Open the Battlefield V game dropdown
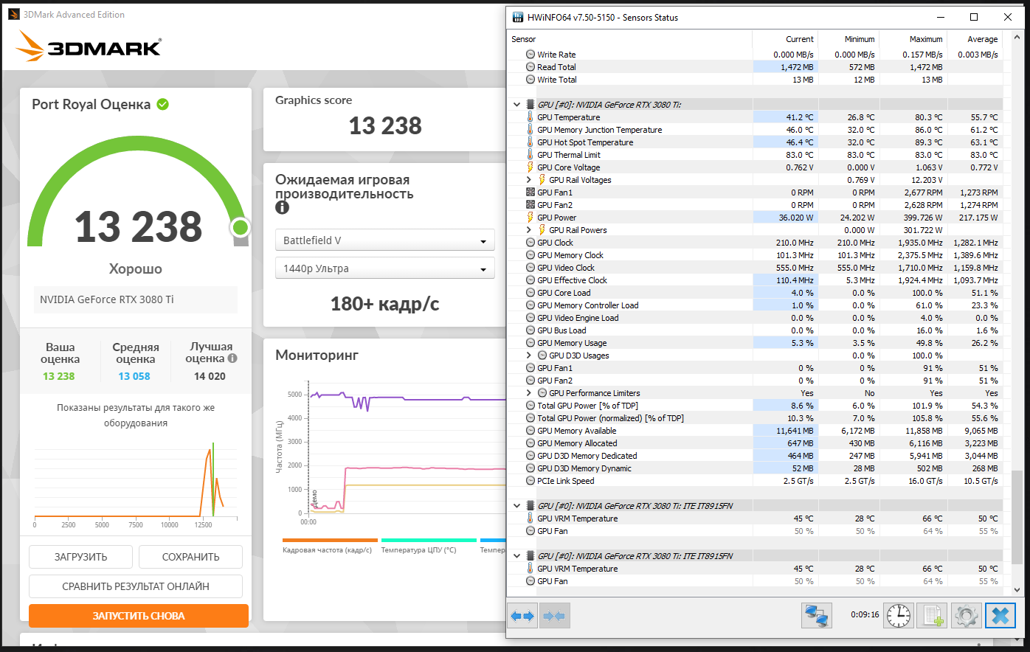This screenshot has height=652, width=1030. point(385,240)
